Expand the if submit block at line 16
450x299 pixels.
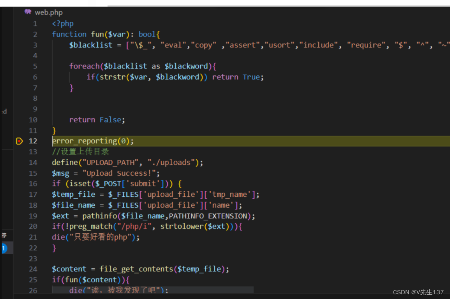(45, 184)
